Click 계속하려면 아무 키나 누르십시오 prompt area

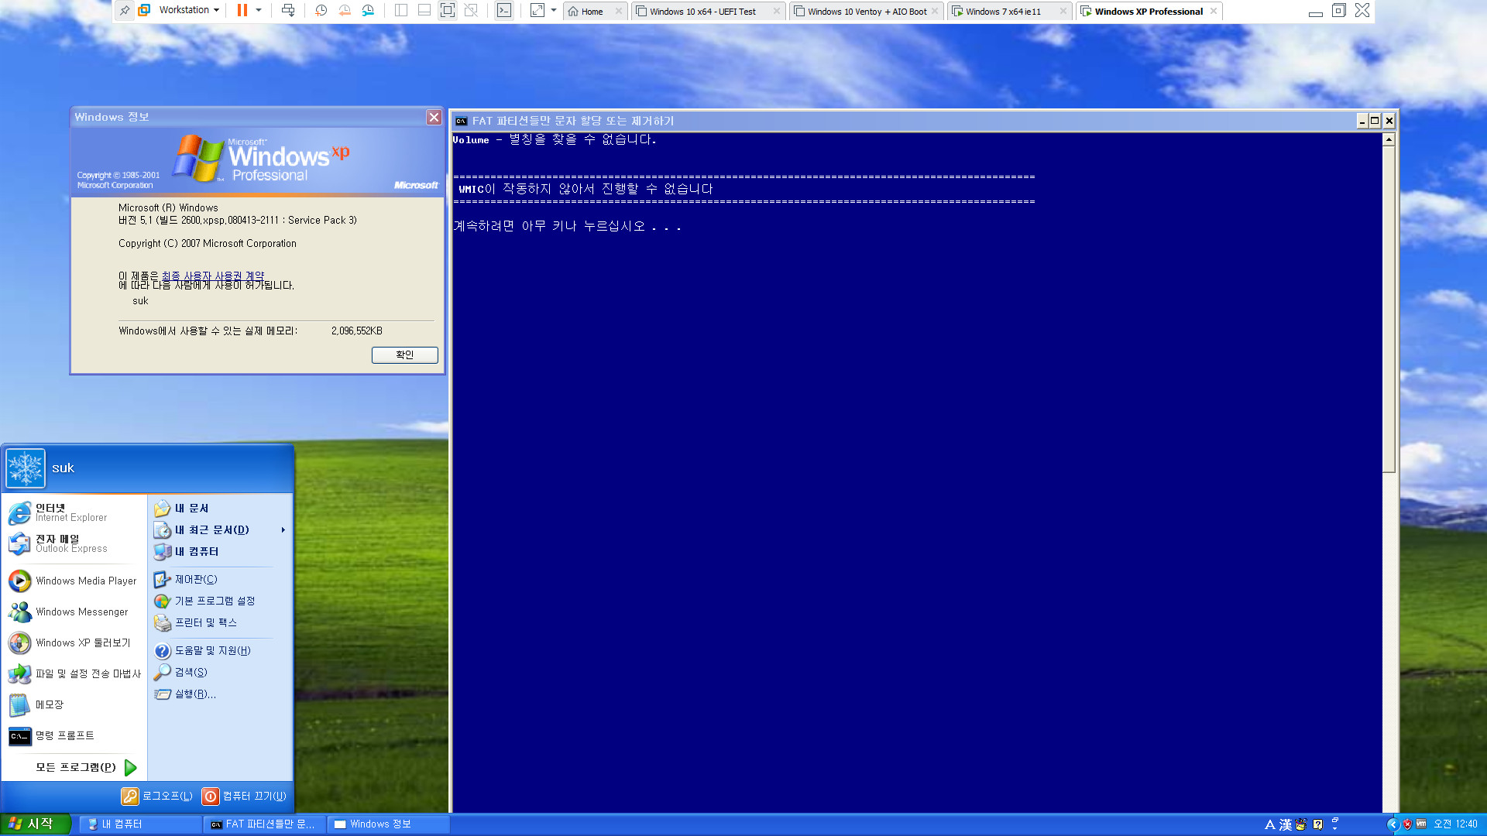[568, 225]
